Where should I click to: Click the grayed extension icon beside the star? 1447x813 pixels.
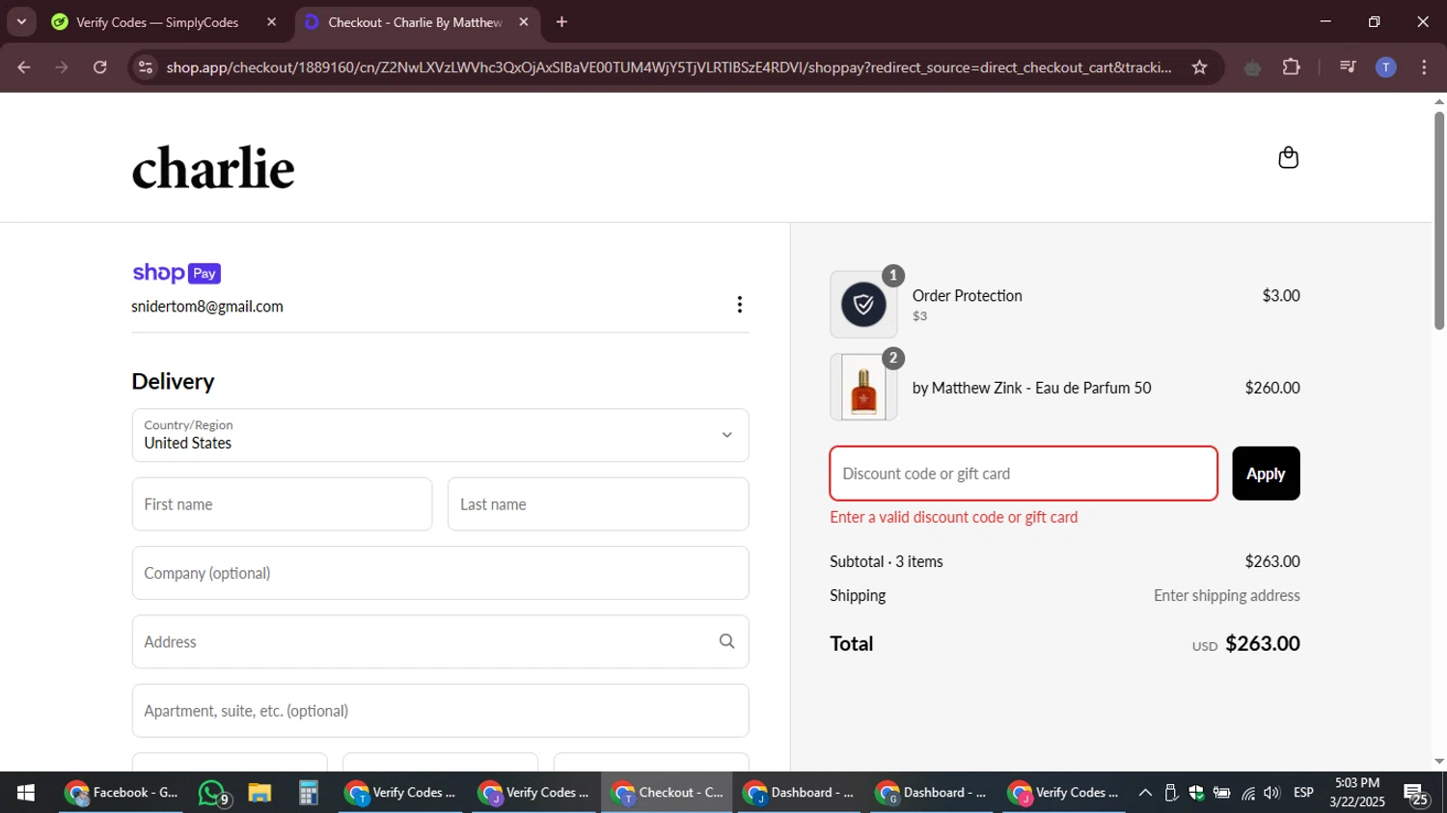1252,68
